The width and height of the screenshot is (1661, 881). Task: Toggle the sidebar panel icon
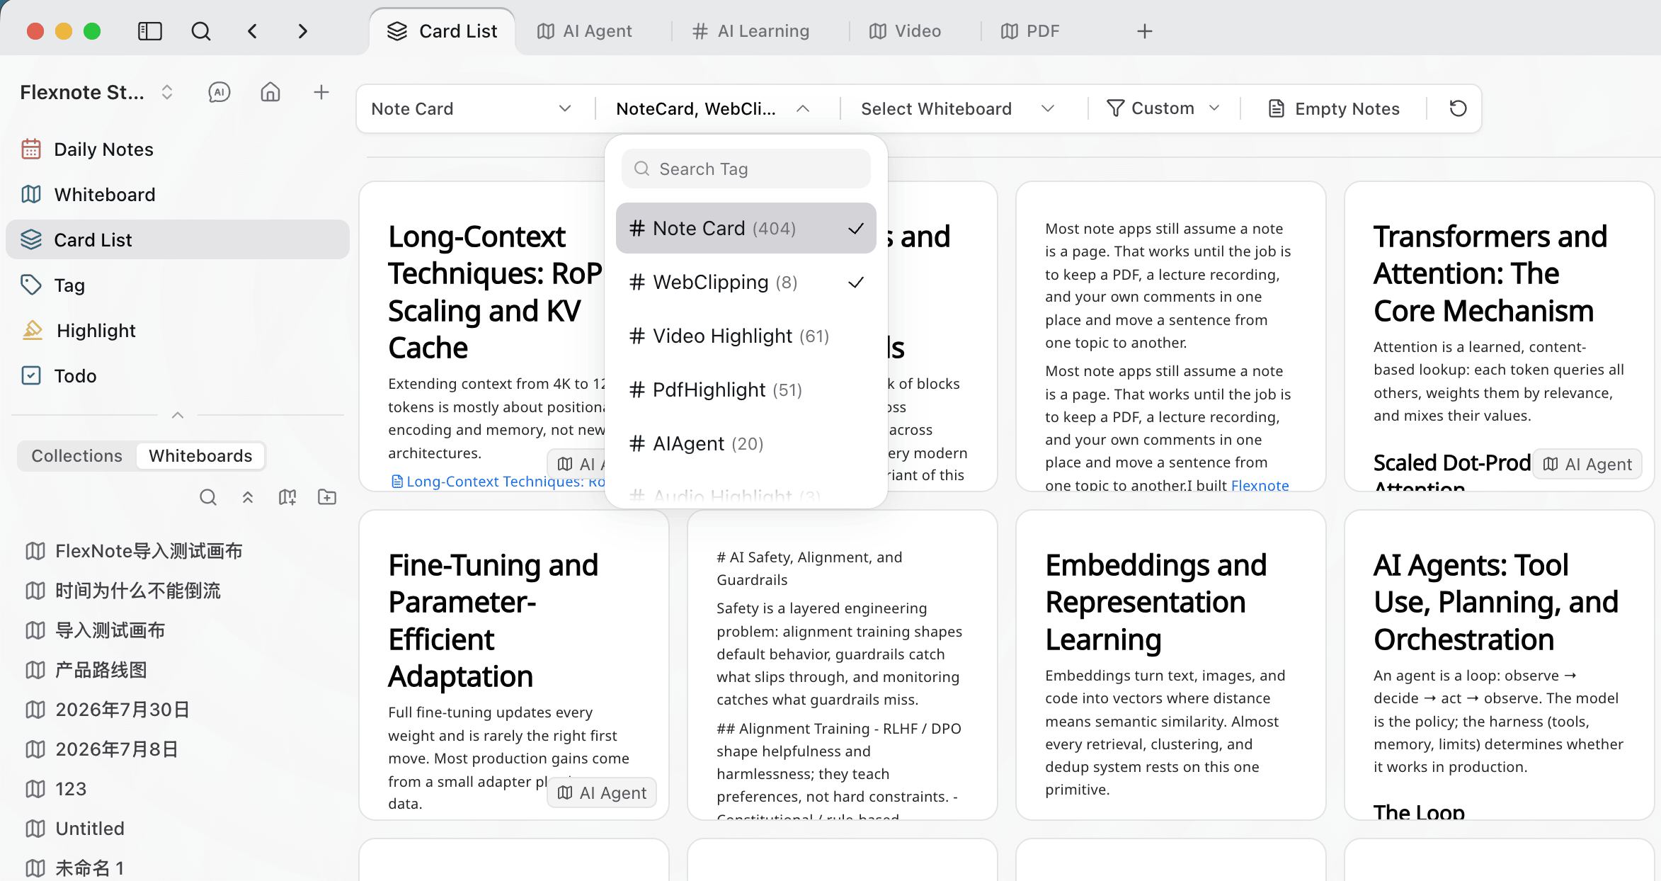[149, 31]
